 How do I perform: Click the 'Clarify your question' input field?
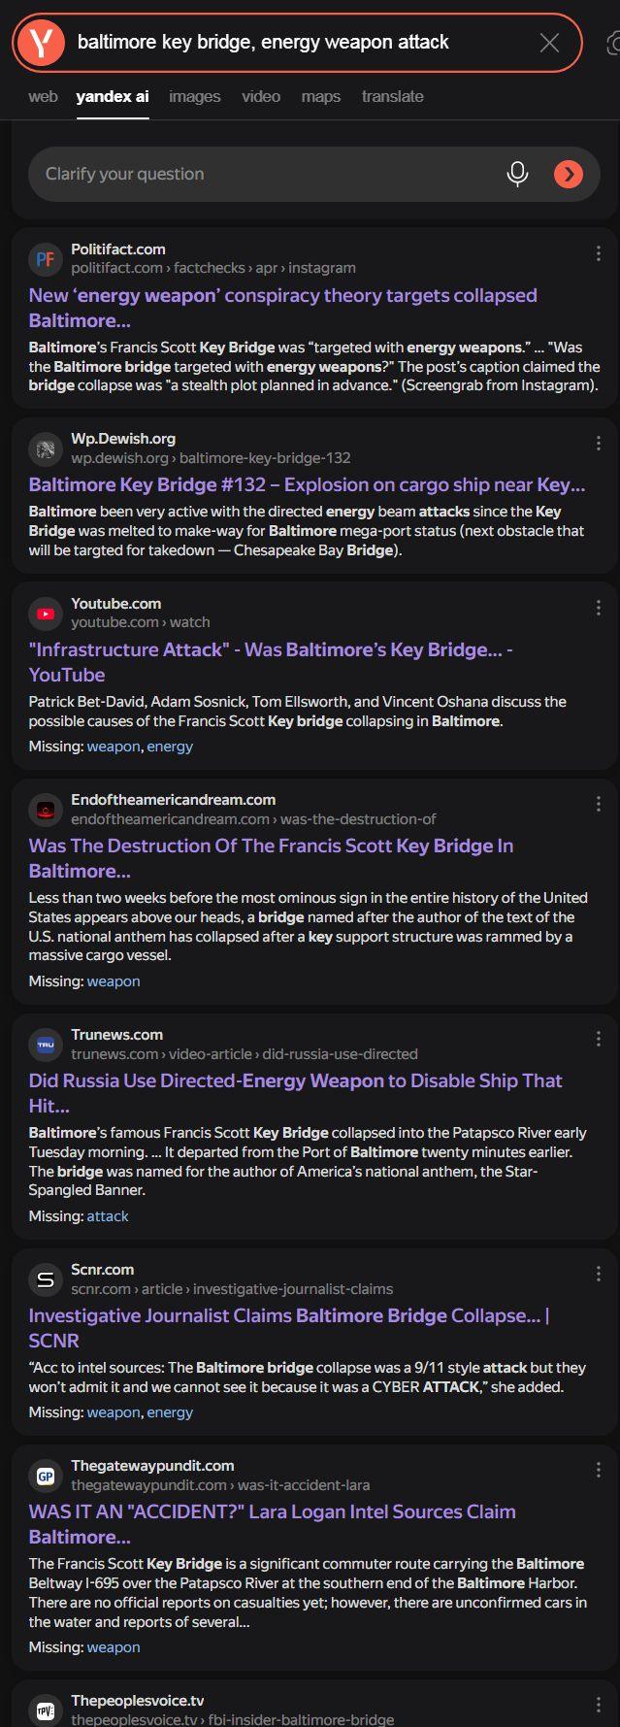coord(262,174)
